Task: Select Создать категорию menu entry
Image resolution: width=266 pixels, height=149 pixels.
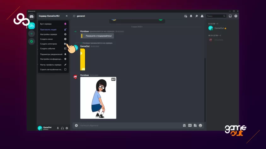Action: click(53, 44)
